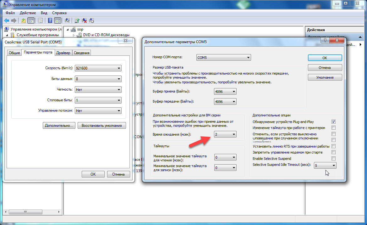Expand DVD и CD-ROM дисководы node
This screenshot has height=225, width=367.
pos(74,35)
